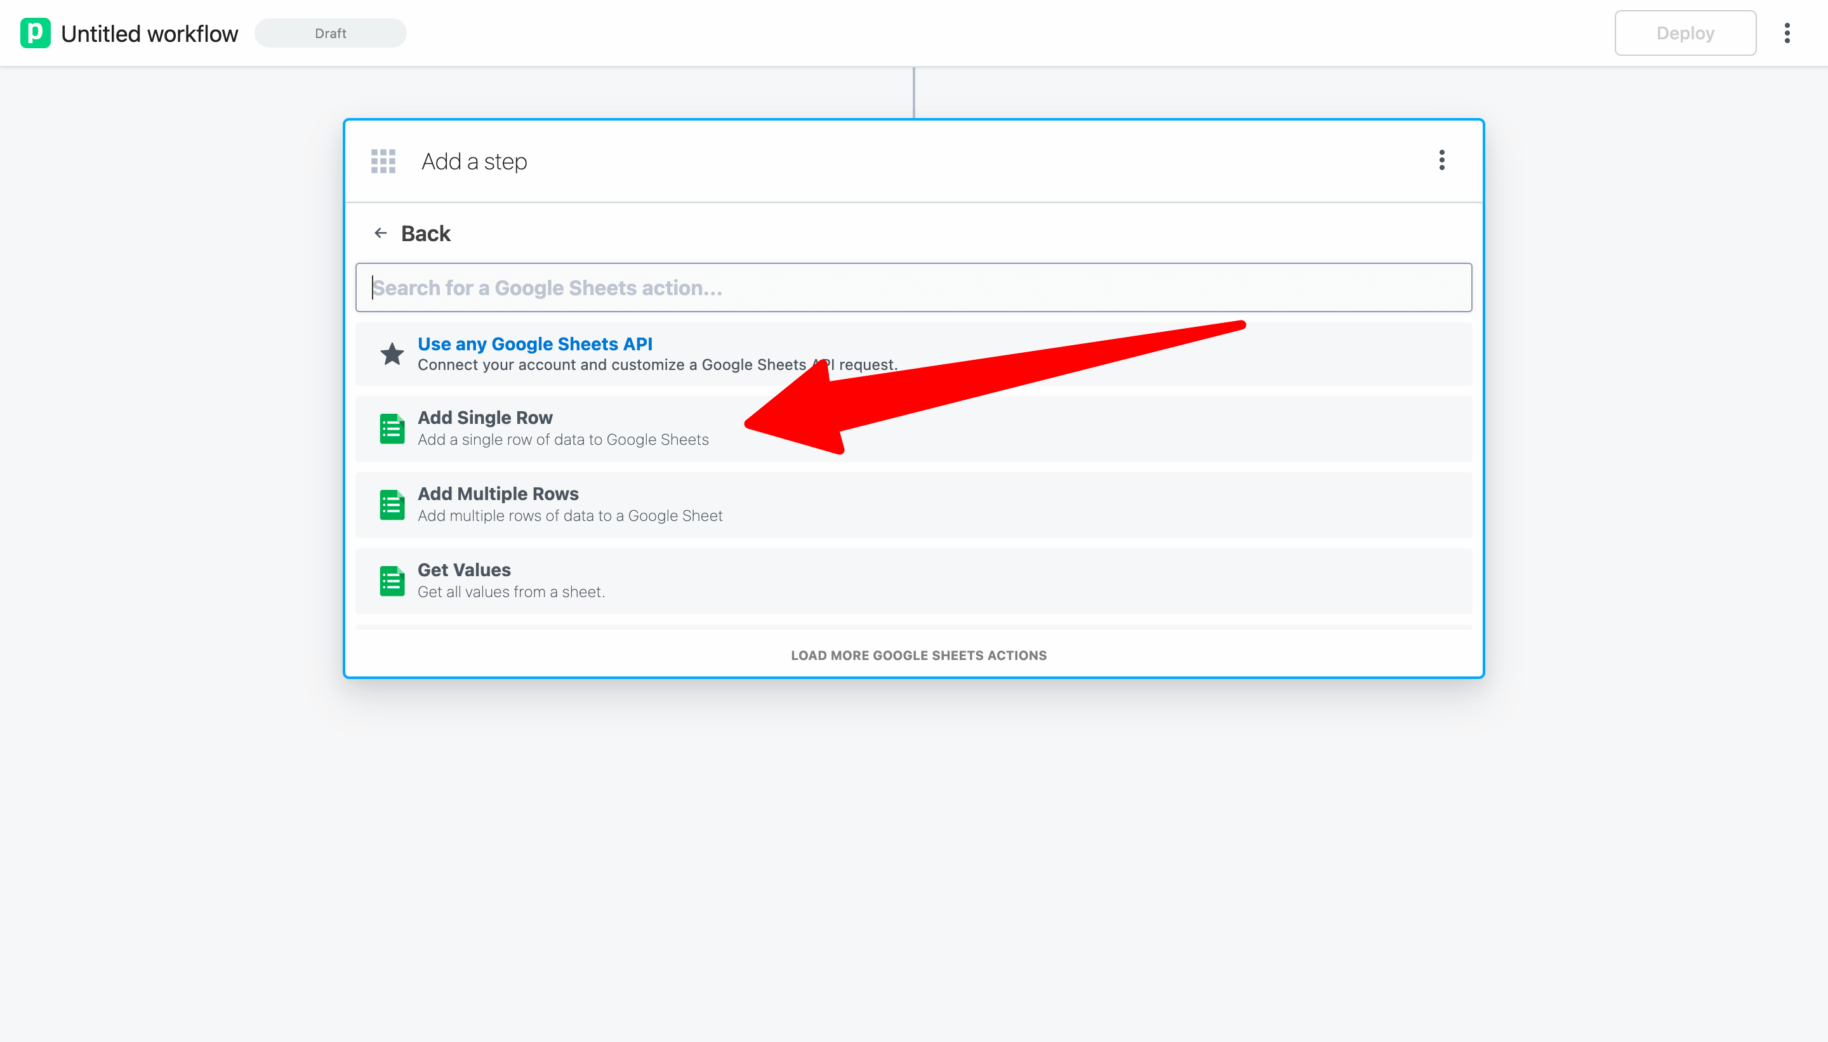The image size is (1828, 1042).
Task: Load more Google Sheets actions
Action: (918, 656)
